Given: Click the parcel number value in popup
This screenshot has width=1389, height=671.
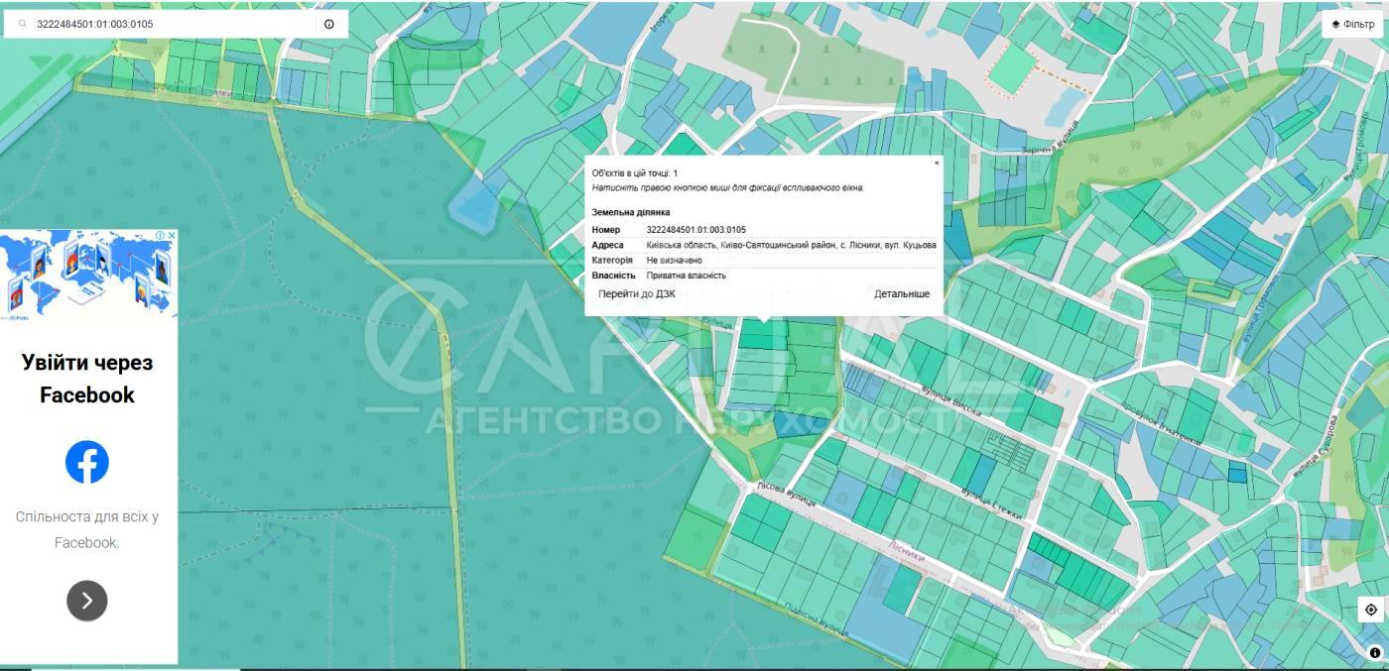Looking at the screenshot, I should coord(695,230).
